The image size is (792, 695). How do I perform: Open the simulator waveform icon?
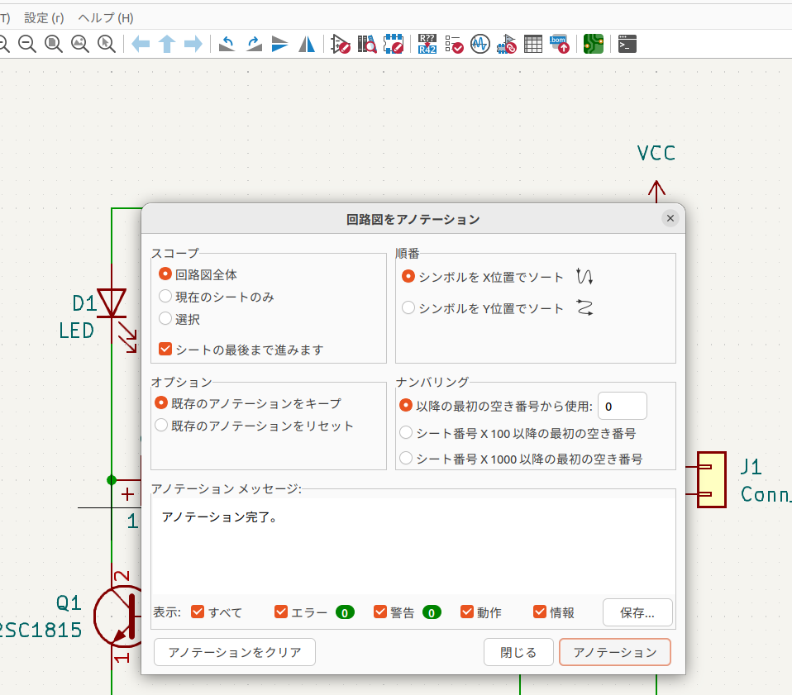coord(480,45)
